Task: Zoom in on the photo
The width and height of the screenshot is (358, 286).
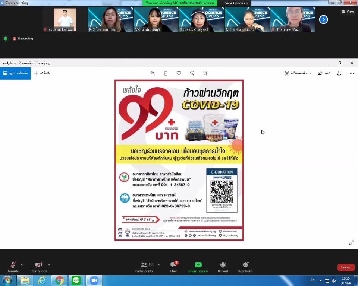Action: tap(153, 73)
